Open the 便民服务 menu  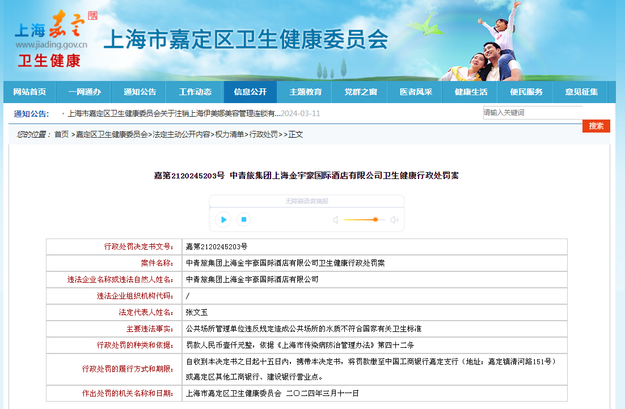click(x=526, y=92)
